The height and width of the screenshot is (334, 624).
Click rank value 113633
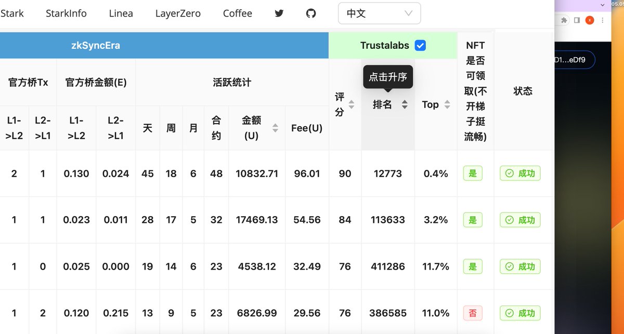coord(388,220)
